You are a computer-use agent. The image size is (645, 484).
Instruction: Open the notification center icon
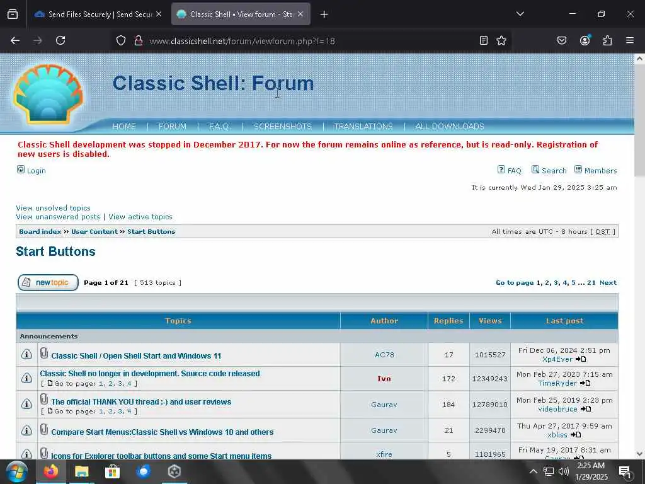625,471
